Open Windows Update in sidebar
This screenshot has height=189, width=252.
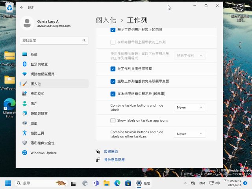click(x=43, y=153)
